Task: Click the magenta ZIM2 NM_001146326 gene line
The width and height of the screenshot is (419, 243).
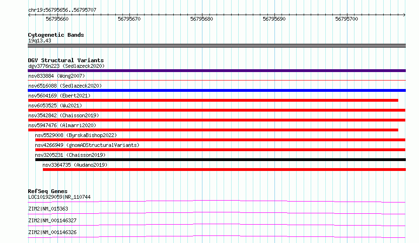Action: 217,236
